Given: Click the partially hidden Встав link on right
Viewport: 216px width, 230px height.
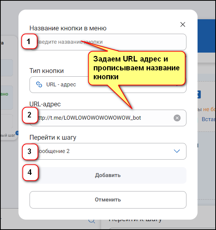Looking at the screenshot, I should 209,119.
